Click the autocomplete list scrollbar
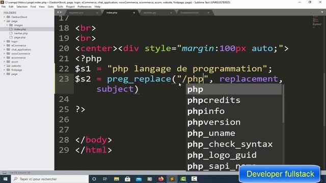This screenshot has width=326, height=183. pos(283,104)
